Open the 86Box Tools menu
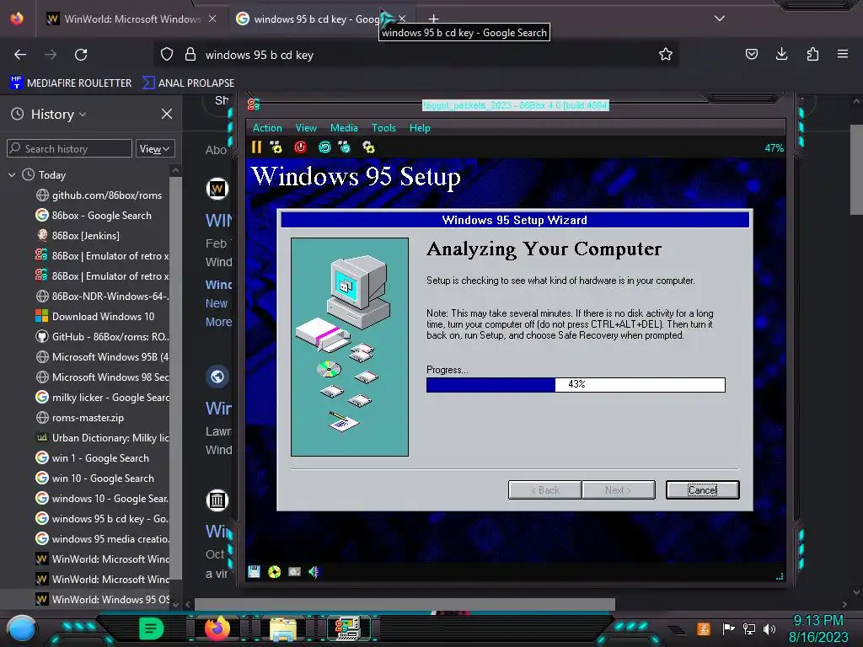The width and height of the screenshot is (863, 647). 383,128
